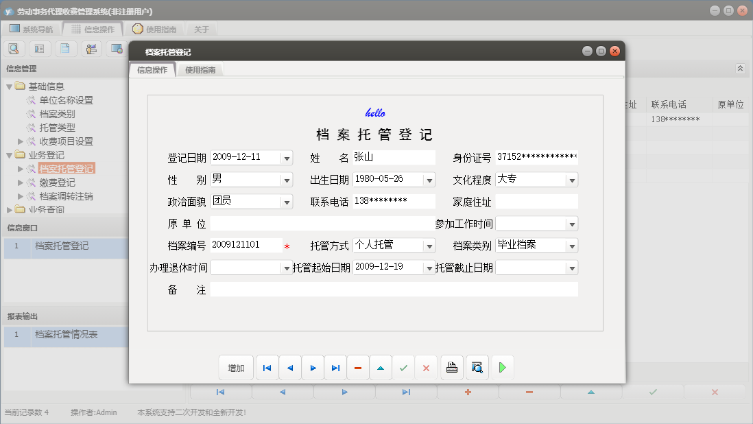The height and width of the screenshot is (424, 753).
Task: Open the document icon in the top toolbar
Action: (66, 48)
